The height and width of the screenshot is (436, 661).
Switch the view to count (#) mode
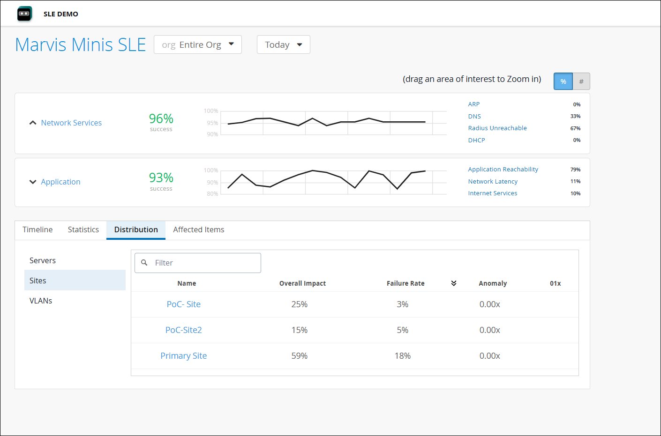pos(581,81)
